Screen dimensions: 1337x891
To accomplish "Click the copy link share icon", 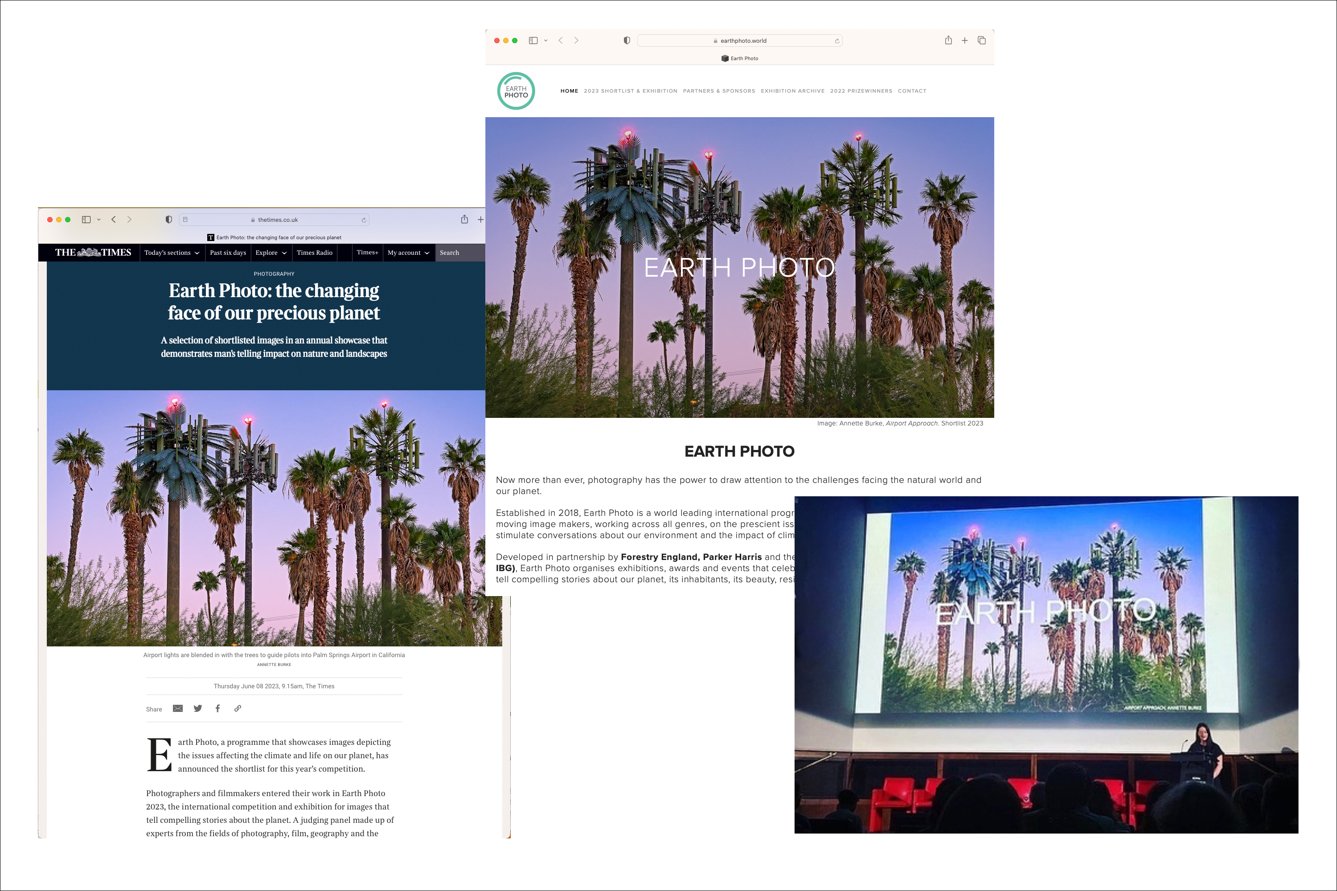I will 238,708.
